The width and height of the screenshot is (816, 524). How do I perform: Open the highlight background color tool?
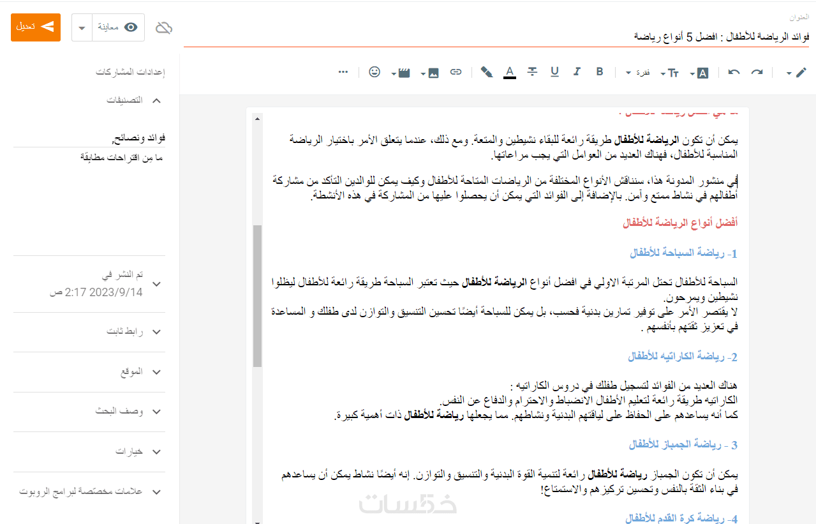coord(486,72)
